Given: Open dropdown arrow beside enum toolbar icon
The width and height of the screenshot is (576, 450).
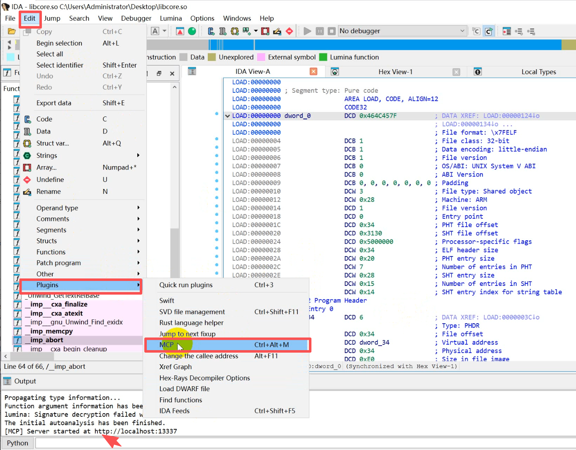Looking at the screenshot, I should point(255,31).
